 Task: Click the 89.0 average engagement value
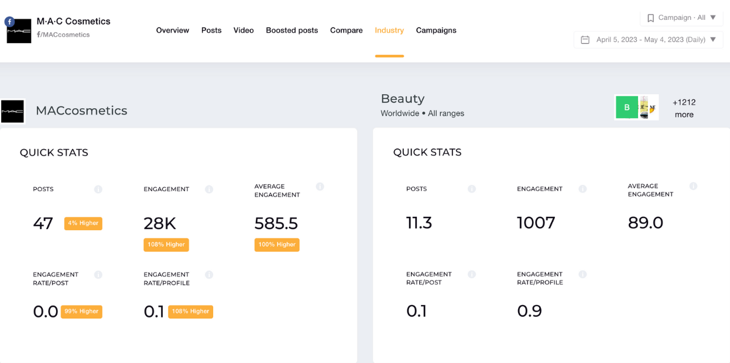[646, 223]
